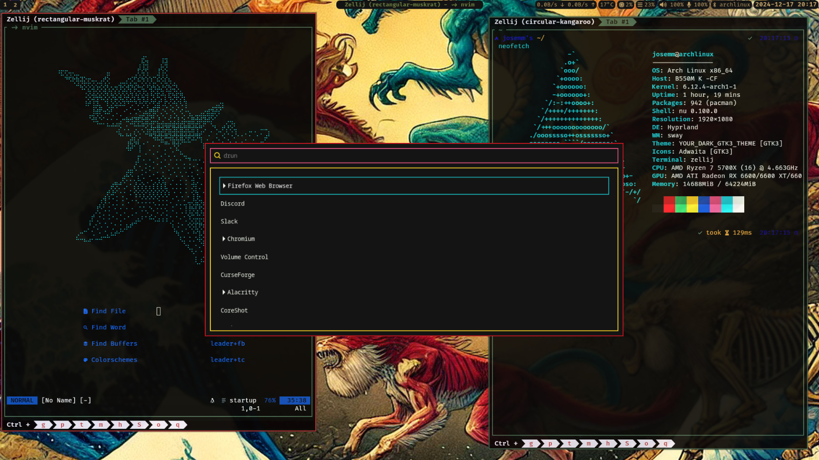Click the NORMAL mode indicator in nvim
The height and width of the screenshot is (460, 819).
click(22, 401)
